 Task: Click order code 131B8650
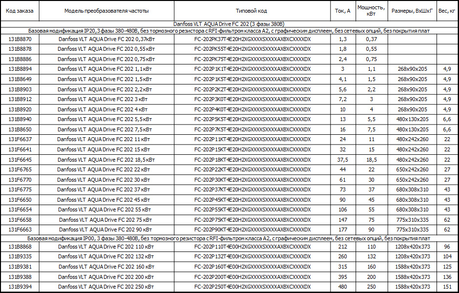click(x=20, y=129)
